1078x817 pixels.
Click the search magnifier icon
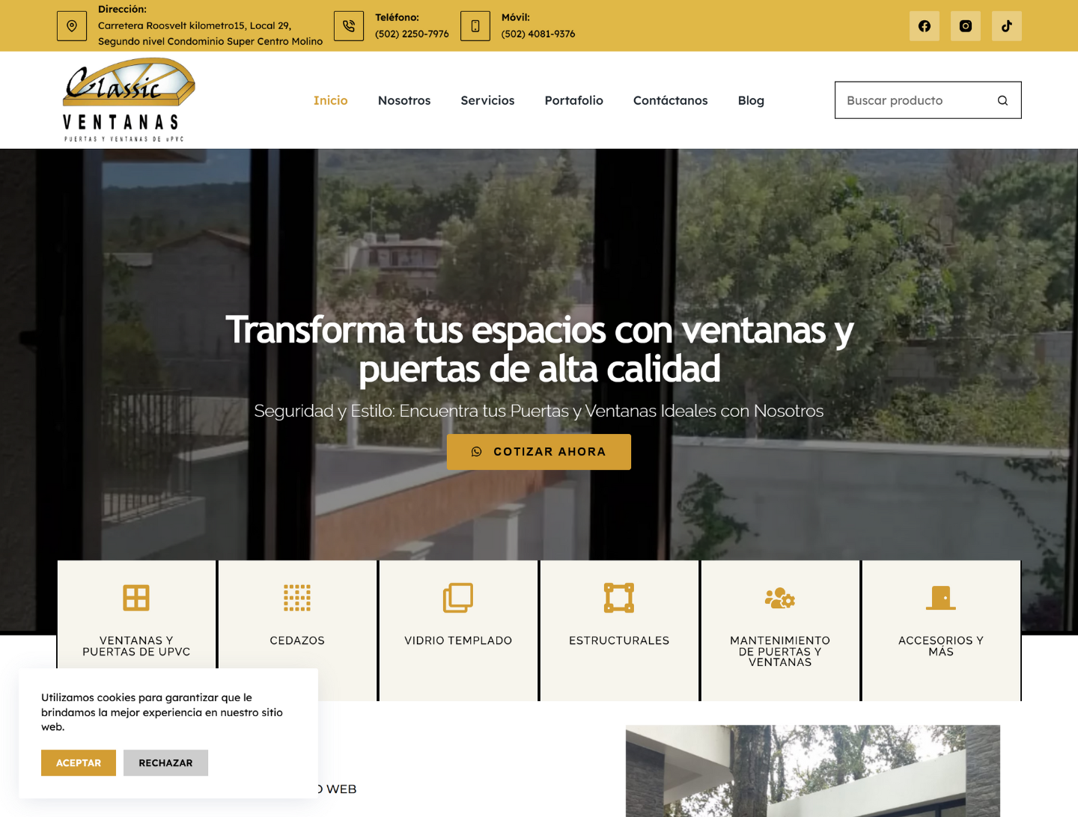click(1002, 100)
